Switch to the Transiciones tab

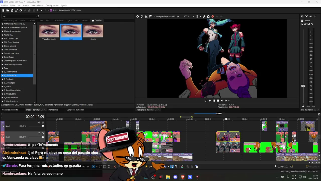coord(53,110)
